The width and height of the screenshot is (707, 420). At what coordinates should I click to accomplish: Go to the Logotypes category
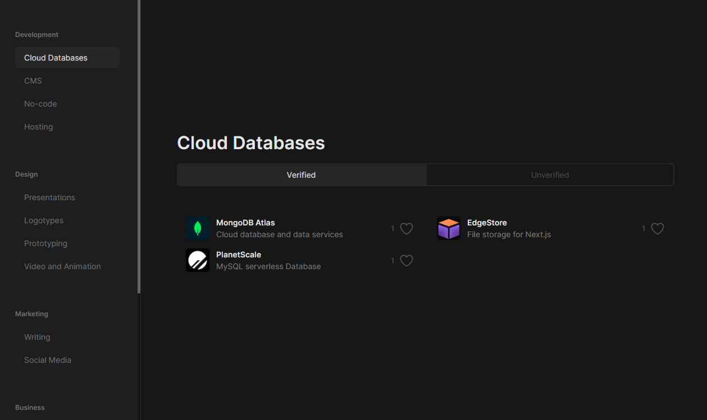[x=44, y=220]
